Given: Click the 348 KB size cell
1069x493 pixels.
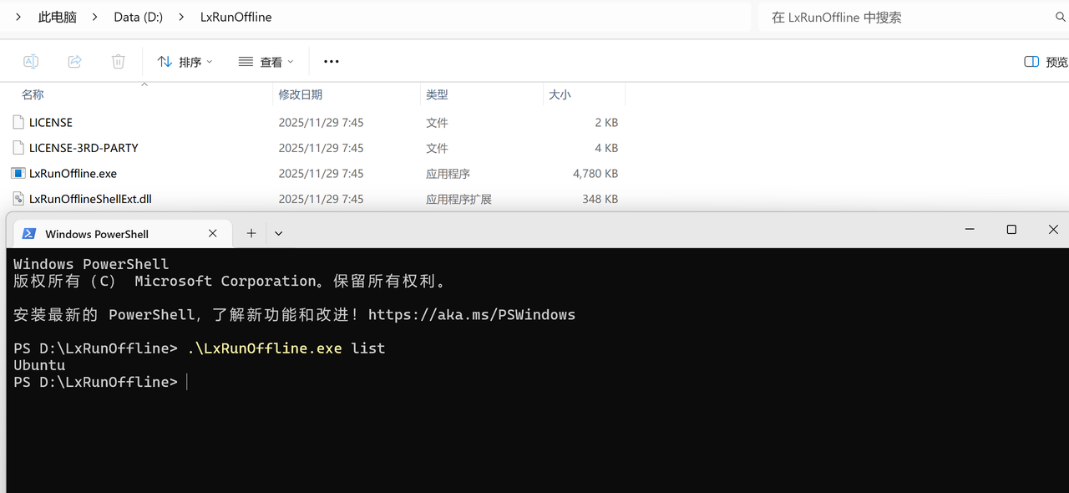Looking at the screenshot, I should 600,199.
